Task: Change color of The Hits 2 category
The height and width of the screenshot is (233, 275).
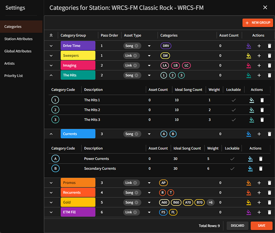Action: (252, 110)
